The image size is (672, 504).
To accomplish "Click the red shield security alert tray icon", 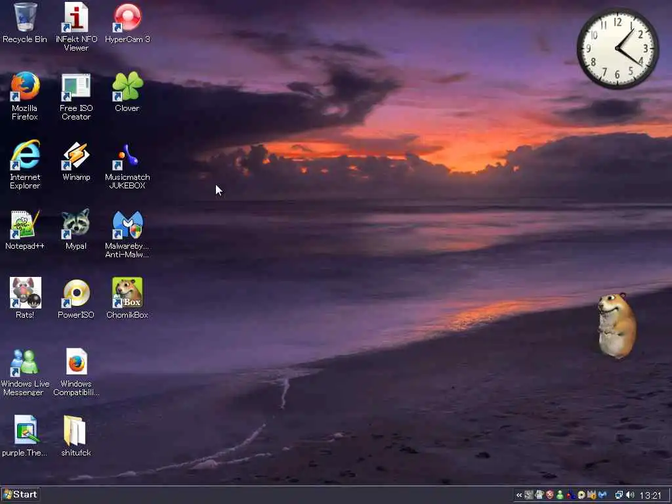I will click(x=550, y=495).
